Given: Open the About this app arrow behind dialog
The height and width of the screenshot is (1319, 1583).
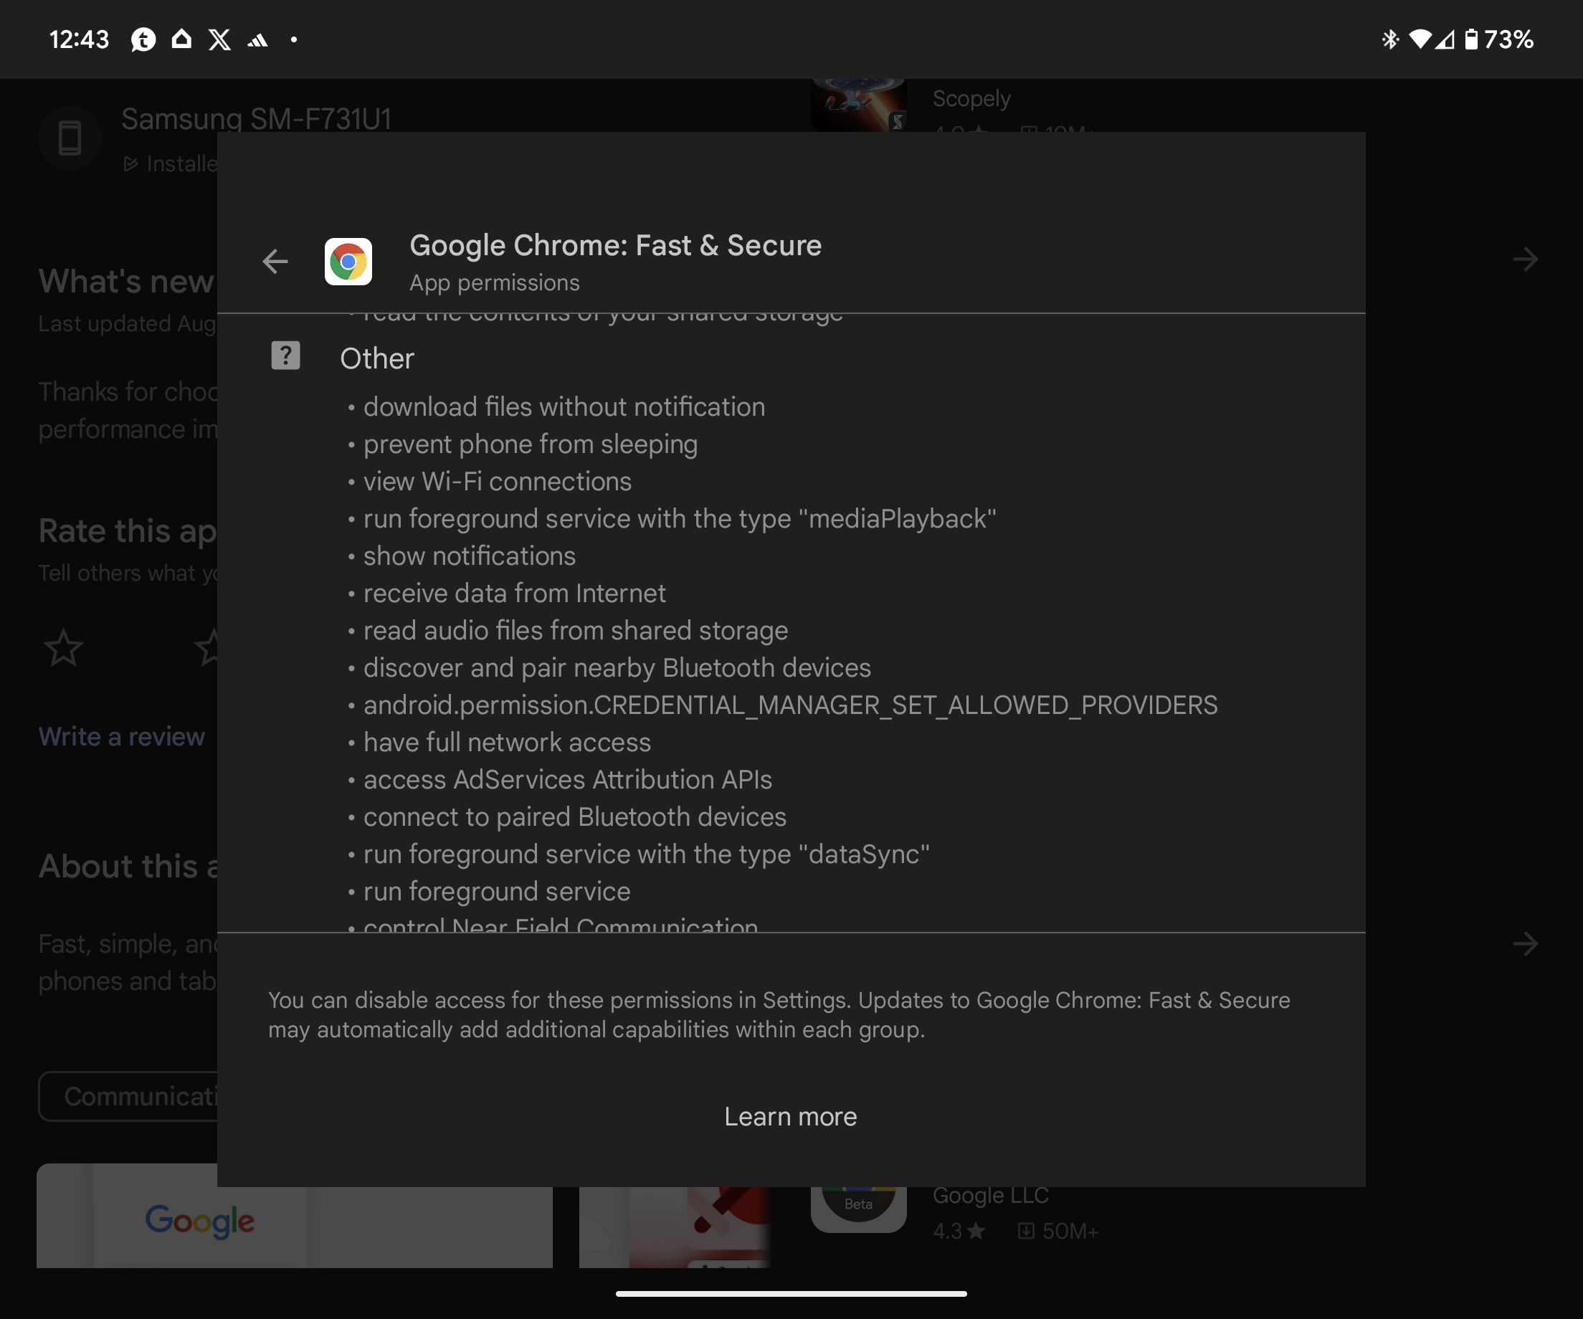Looking at the screenshot, I should (x=1525, y=943).
